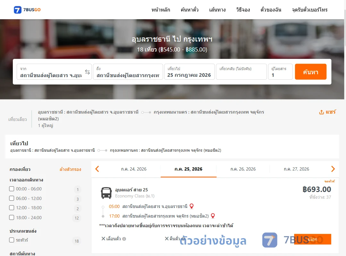
Task: Click the Economy Class (ม.1) label
Action: click(135, 196)
